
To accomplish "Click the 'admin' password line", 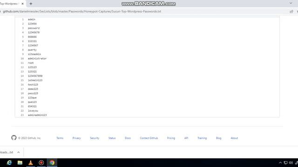I will 32,19.
